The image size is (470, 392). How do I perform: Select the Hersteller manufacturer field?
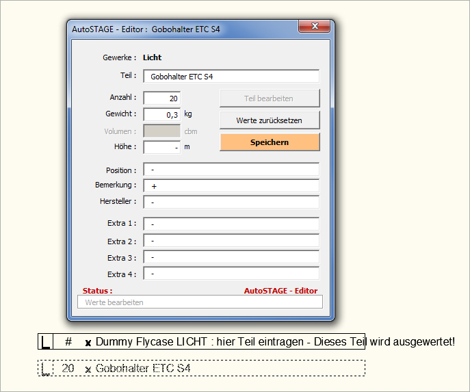231,202
